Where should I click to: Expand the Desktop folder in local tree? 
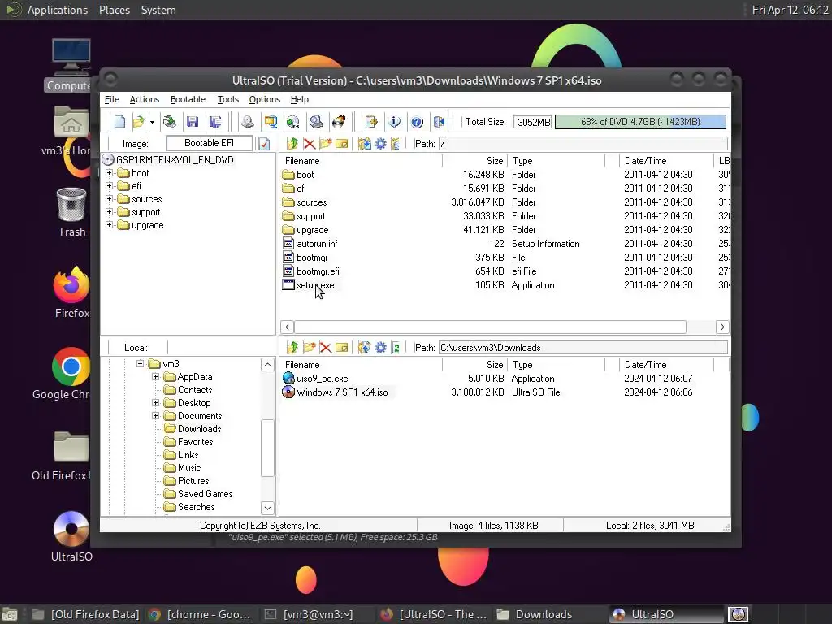coord(155,403)
